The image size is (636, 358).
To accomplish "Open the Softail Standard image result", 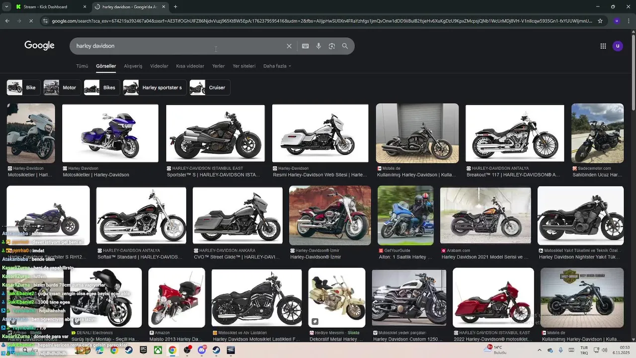I will coord(141,215).
